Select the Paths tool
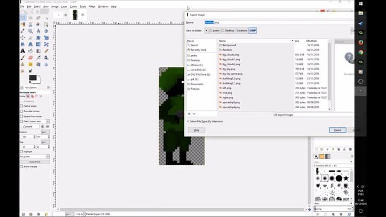The width and height of the screenshot is (386, 217). pos(46,24)
